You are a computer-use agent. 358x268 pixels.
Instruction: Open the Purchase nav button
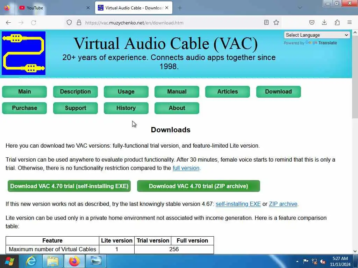[x=24, y=108]
